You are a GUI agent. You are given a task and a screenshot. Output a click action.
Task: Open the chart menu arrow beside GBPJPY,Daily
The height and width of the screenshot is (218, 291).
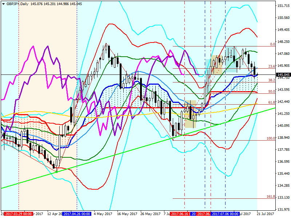3,4
